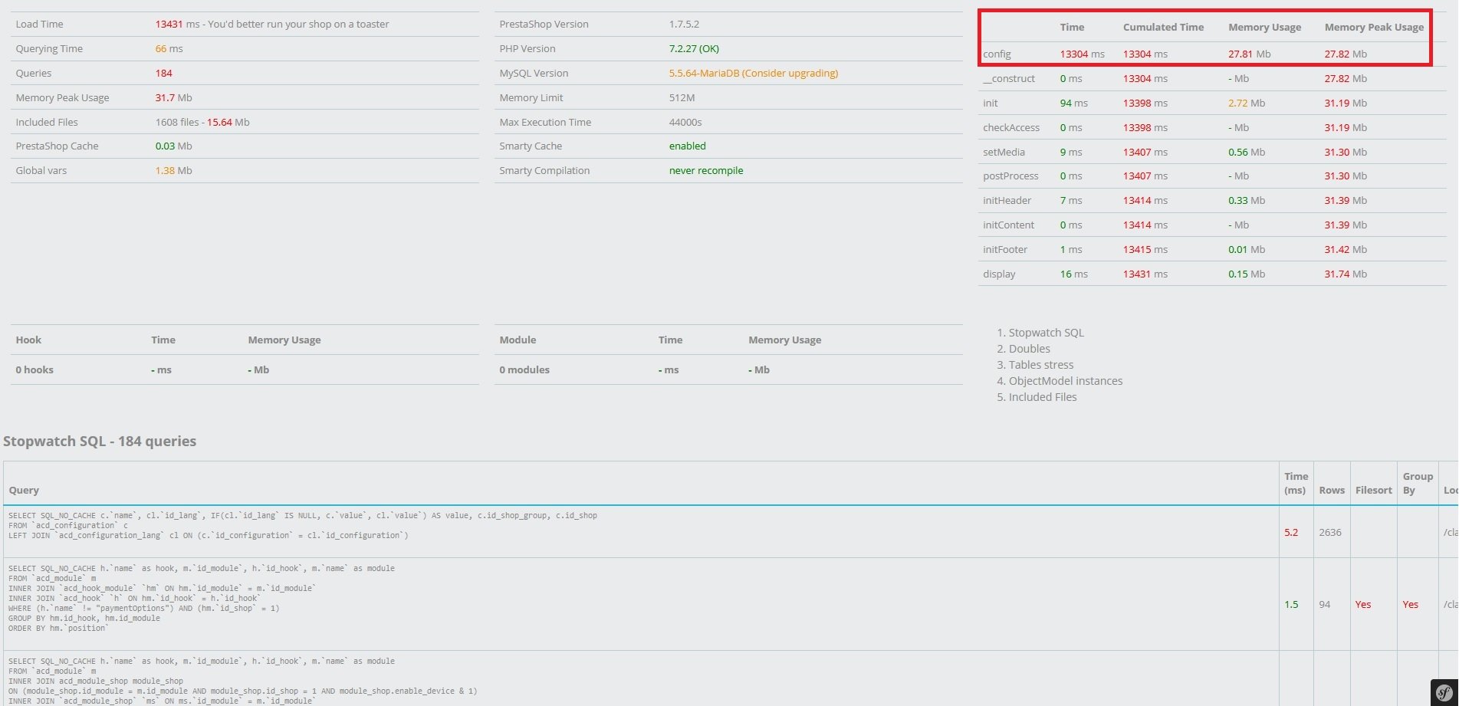Select the display row time 16 ms
The width and height of the screenshot is (1459, 706).
click(1073, 274)
